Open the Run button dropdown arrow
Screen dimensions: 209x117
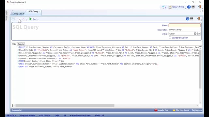[x=38, y=20]
